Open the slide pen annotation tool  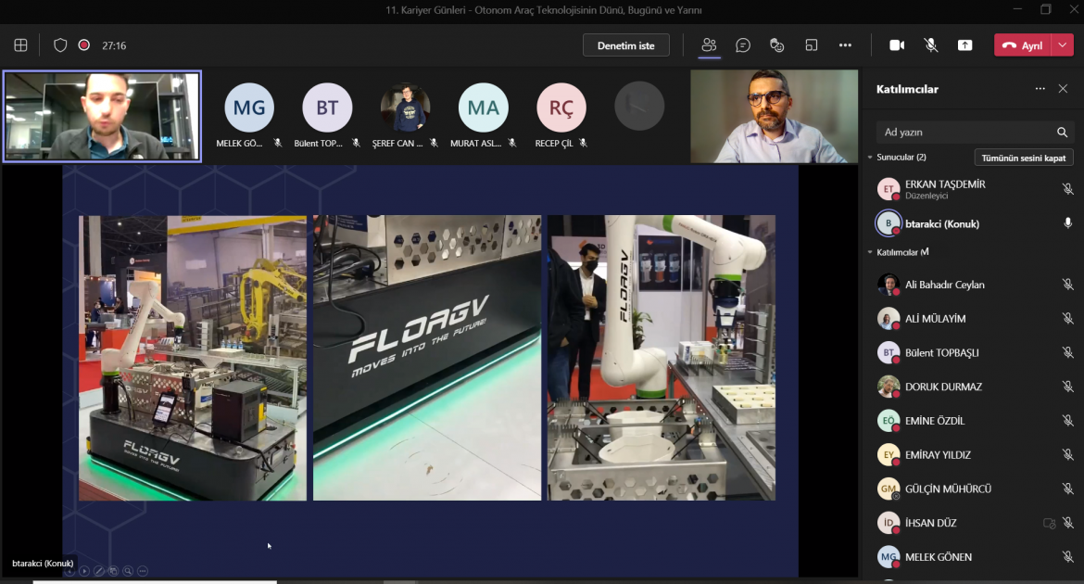coord(99,571)
